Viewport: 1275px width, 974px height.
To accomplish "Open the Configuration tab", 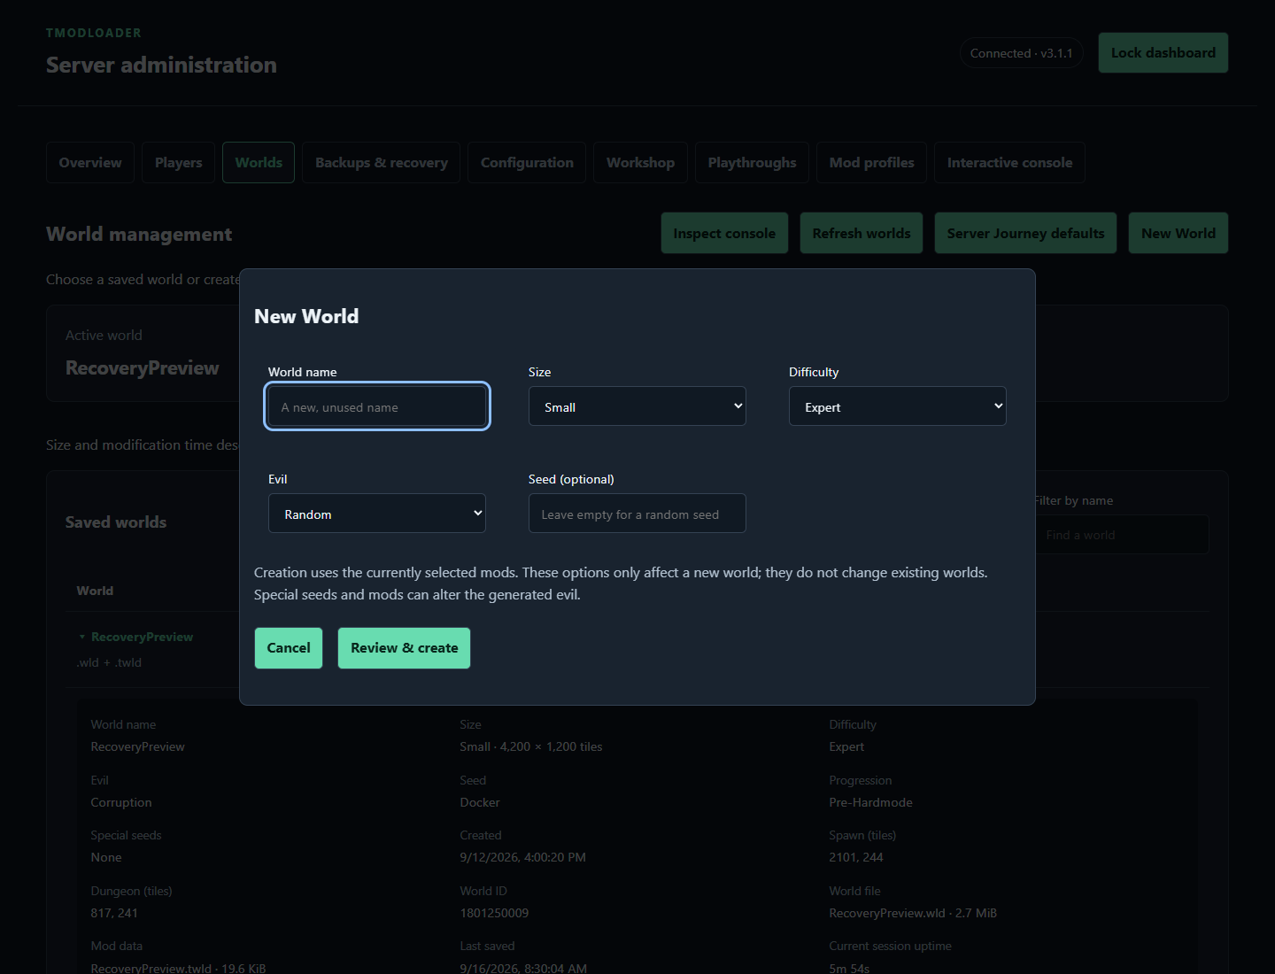I will point(527,162).
